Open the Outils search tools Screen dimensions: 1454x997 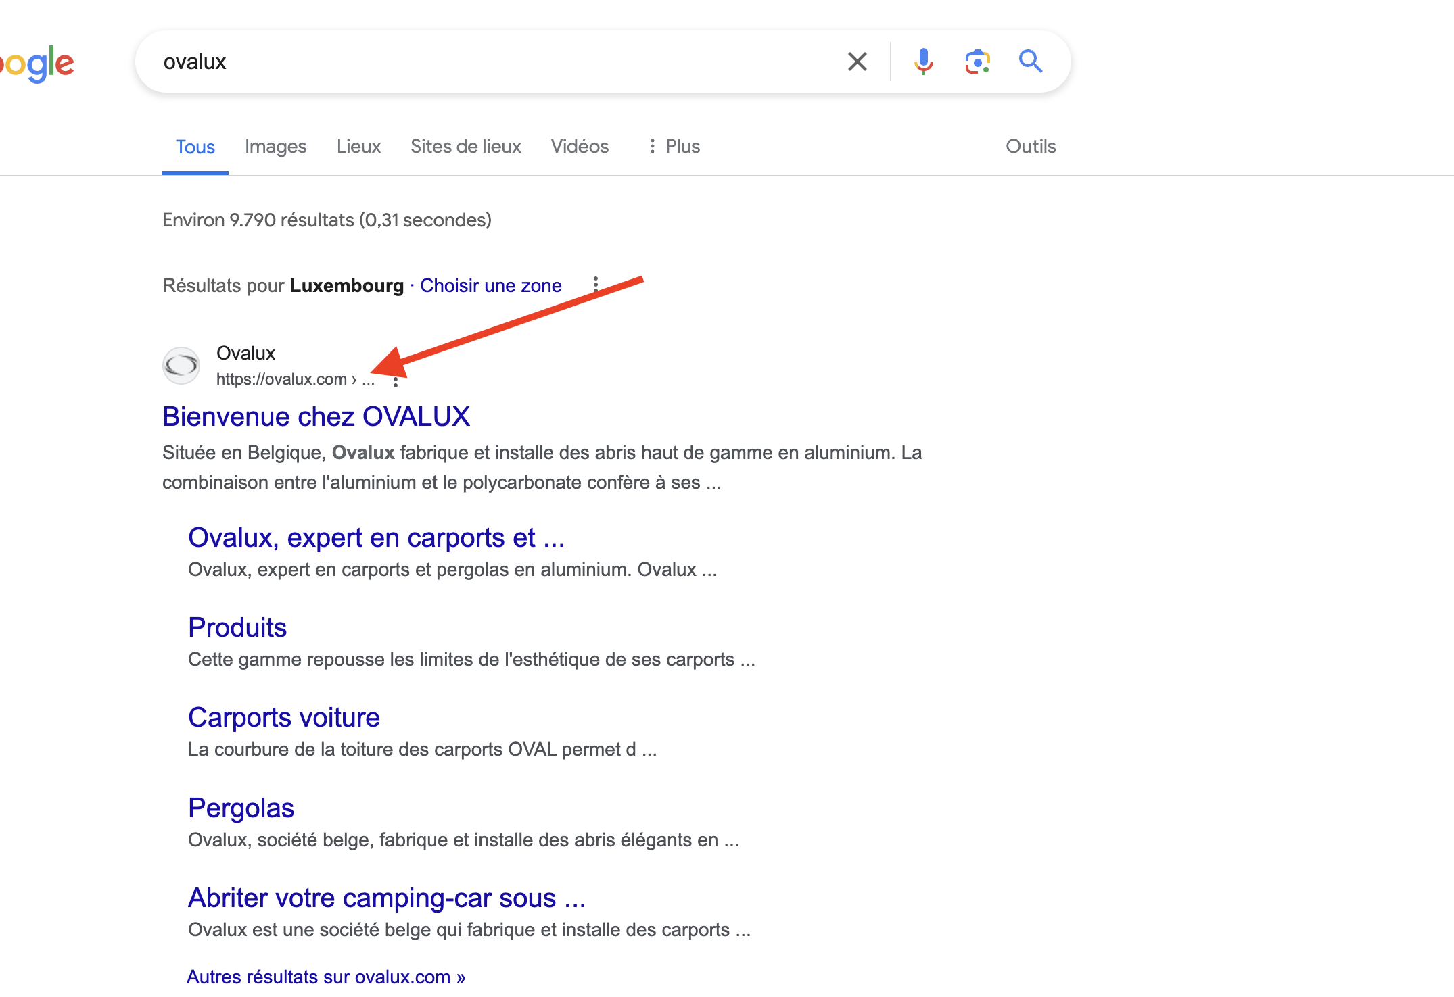[x=1031, y=147]
